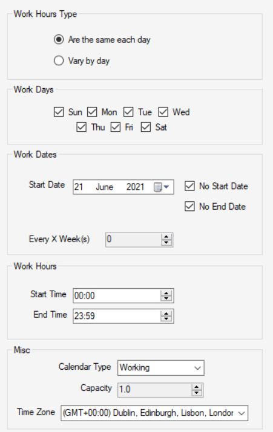
Task: Increase the Every X Weeks value
Action: (x=166, y=237)
